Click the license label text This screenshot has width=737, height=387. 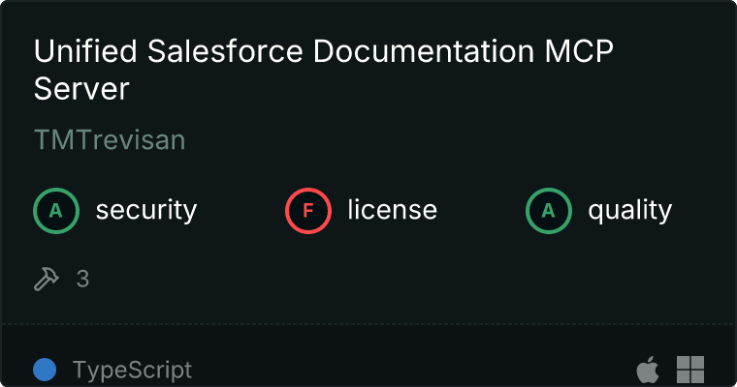point(392,210)
